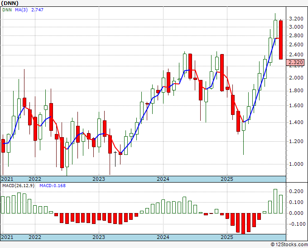Click 2025 on the MACD panel time axis
The image size is (308, 248).
227,237
